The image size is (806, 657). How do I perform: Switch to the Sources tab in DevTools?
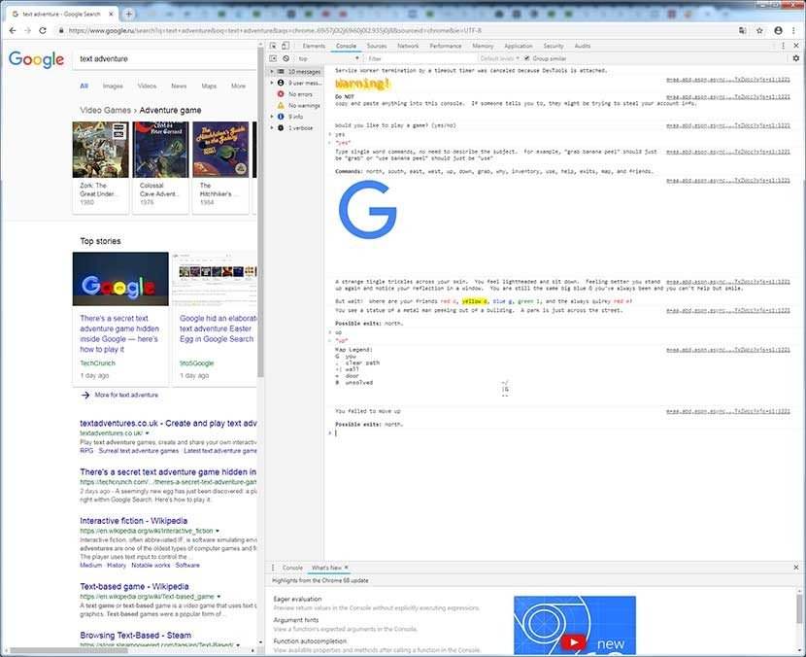pyautogui.click(x=376, y=46)
